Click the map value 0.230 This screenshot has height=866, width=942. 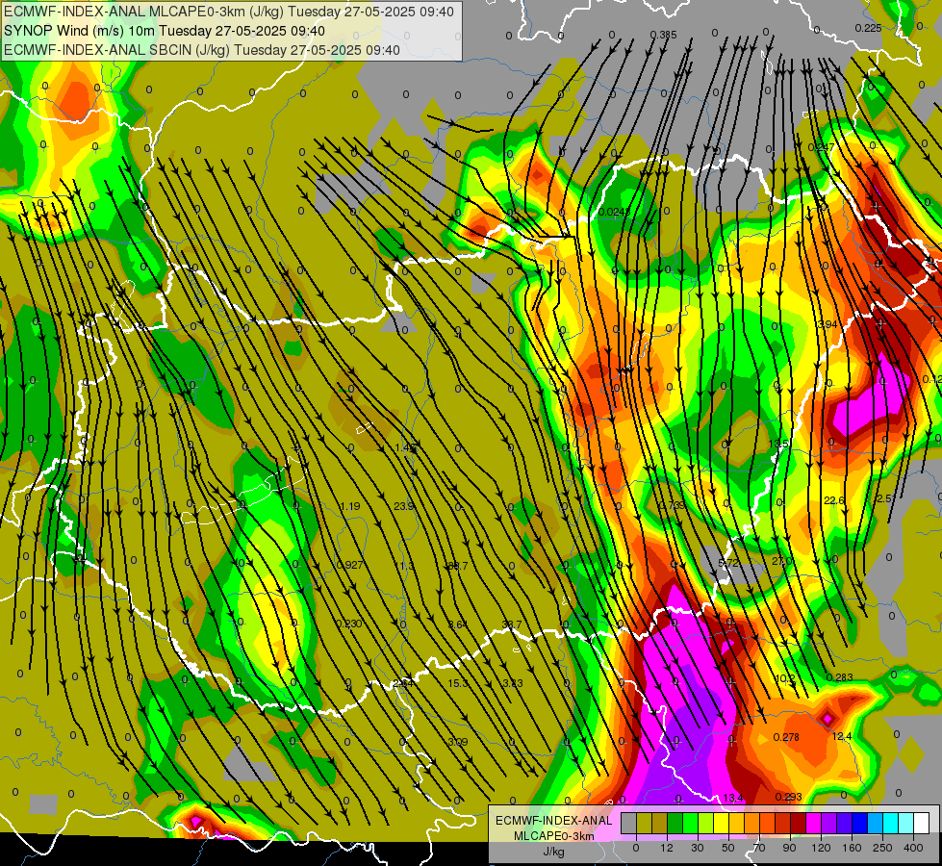349,624
